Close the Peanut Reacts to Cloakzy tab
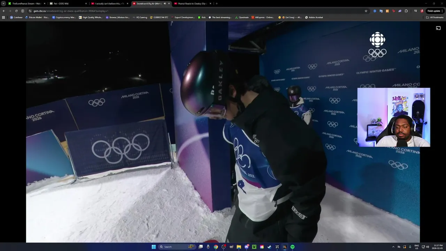The width and height of the screenshot is (446, 251). (x=210, y=3)
